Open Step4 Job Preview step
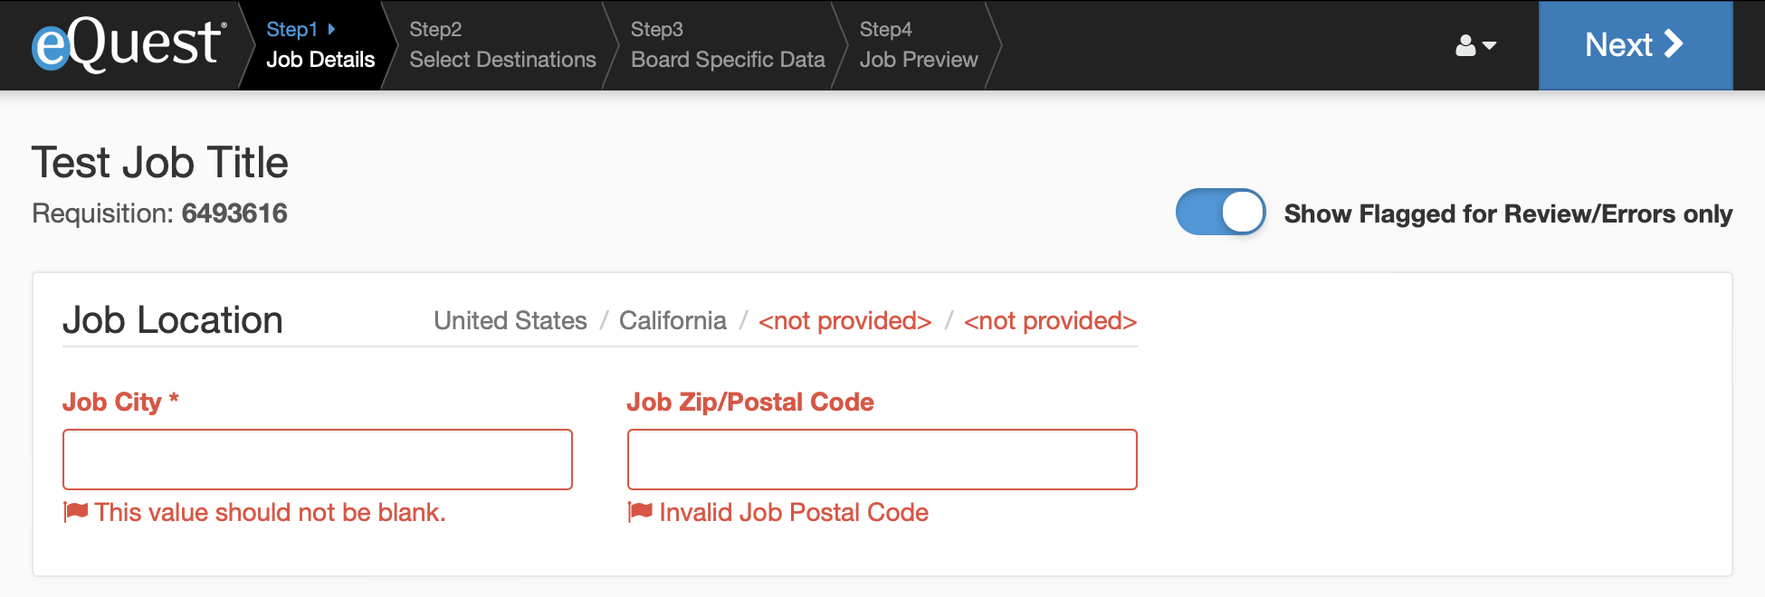Image resolution: width=1765 pixels, height=597 pixels. pyautogui.click(x=919, y=45)
